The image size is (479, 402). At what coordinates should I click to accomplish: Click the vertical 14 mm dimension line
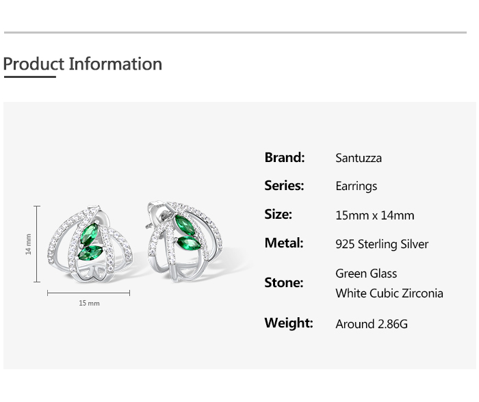[37, 244]
